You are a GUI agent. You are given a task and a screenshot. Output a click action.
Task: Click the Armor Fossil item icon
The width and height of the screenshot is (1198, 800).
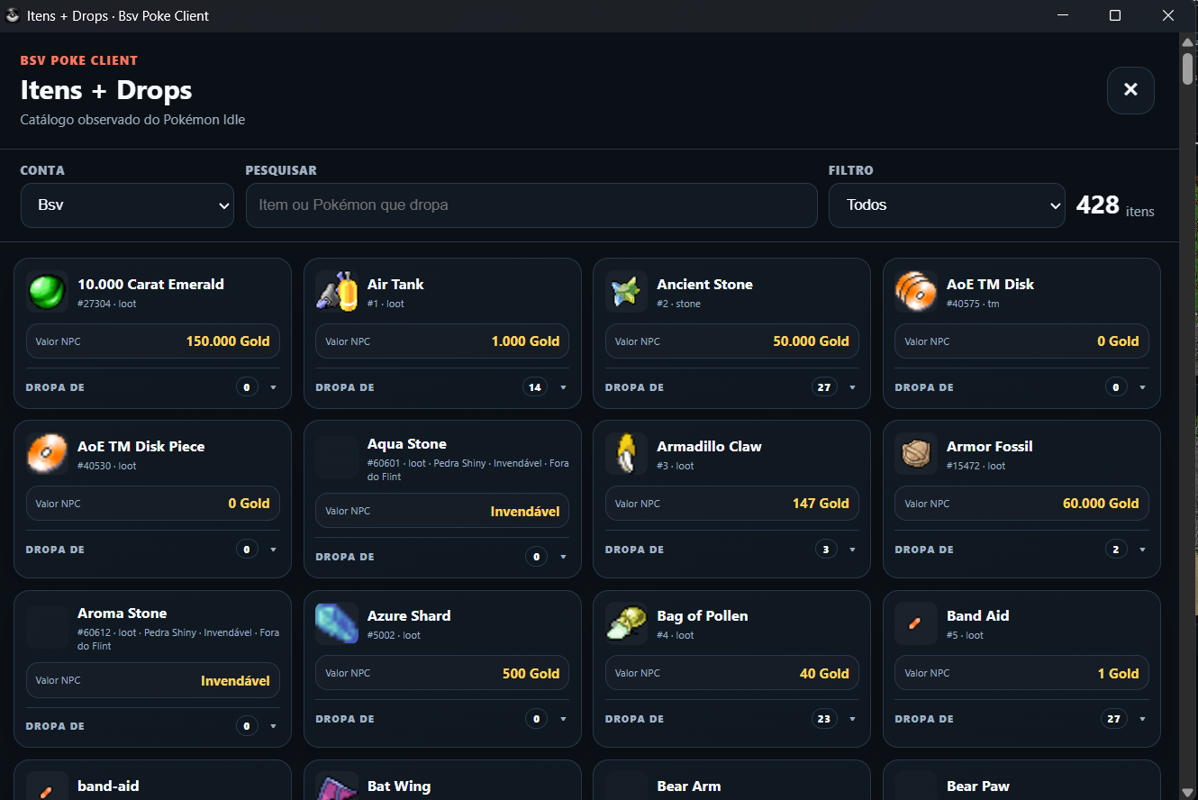pos(916,454)
